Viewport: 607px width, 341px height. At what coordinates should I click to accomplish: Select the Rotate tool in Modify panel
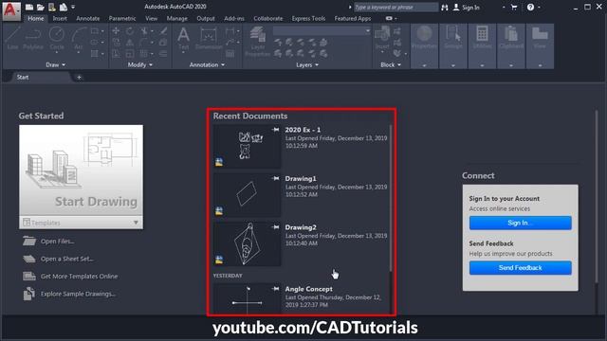click(130, 31)
